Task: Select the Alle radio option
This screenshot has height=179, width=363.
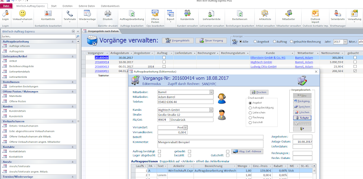Action: point(240,42)
